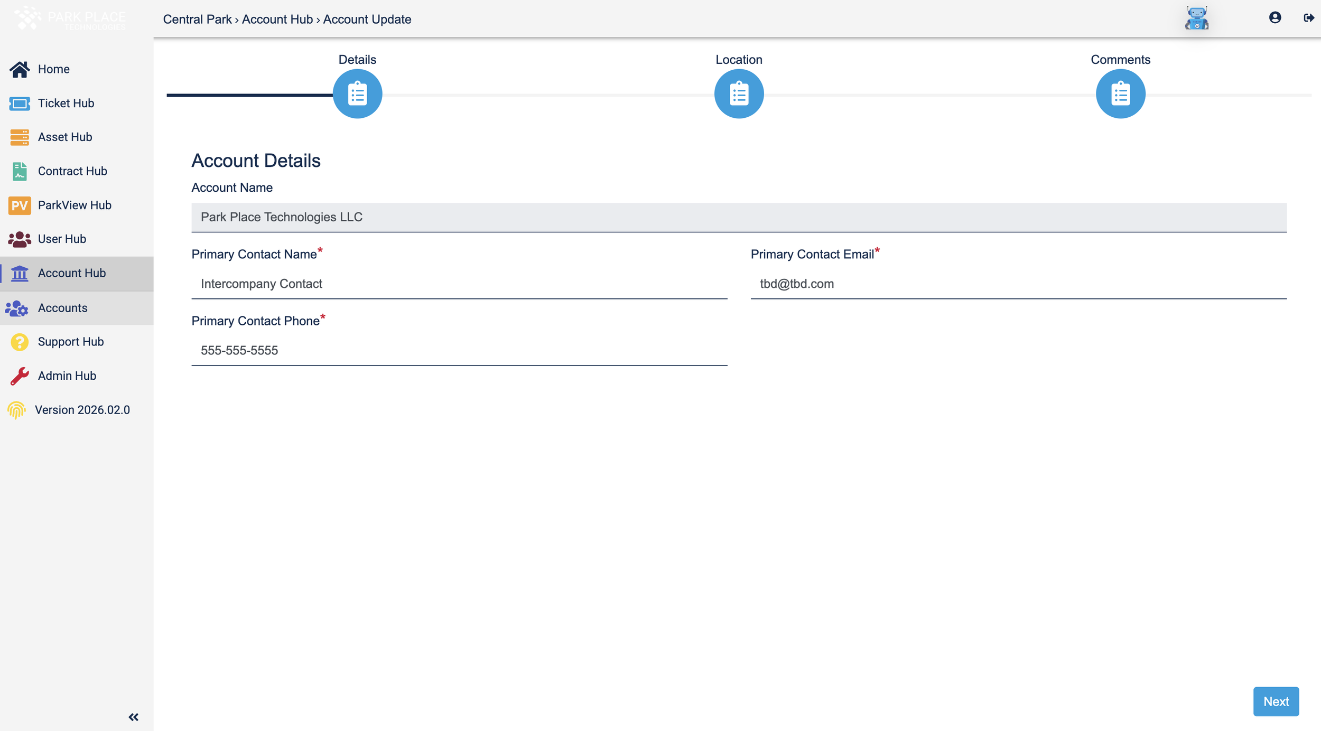Viewport: 1321px width, 731px height.
Task: Click the User Hub people icon
Action: [20, 239]
